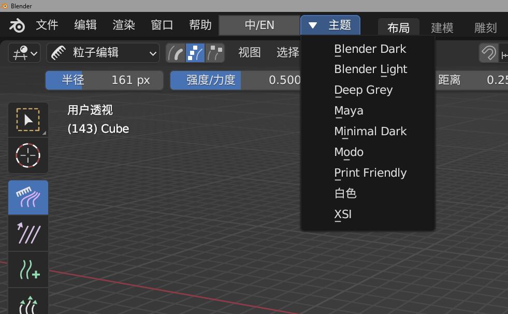Select the Comb hair tool
The height and width of the screenshot is (314, 508).
click(28, 197)
